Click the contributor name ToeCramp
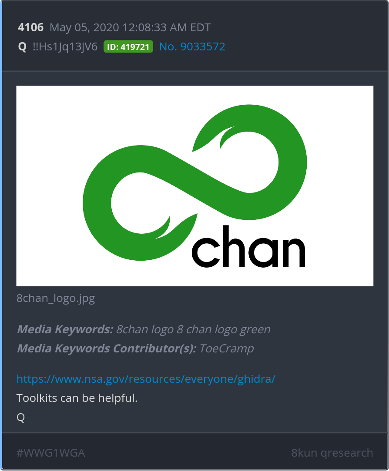This screenshot has width=389, height=471. (x=227, y=348)
